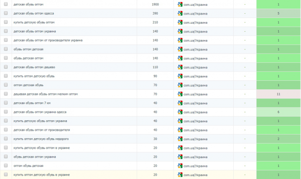Click Google icon for 'купить детскую обувь оптом в украине'
Screen dimensions: 301x179
[180, 148]
